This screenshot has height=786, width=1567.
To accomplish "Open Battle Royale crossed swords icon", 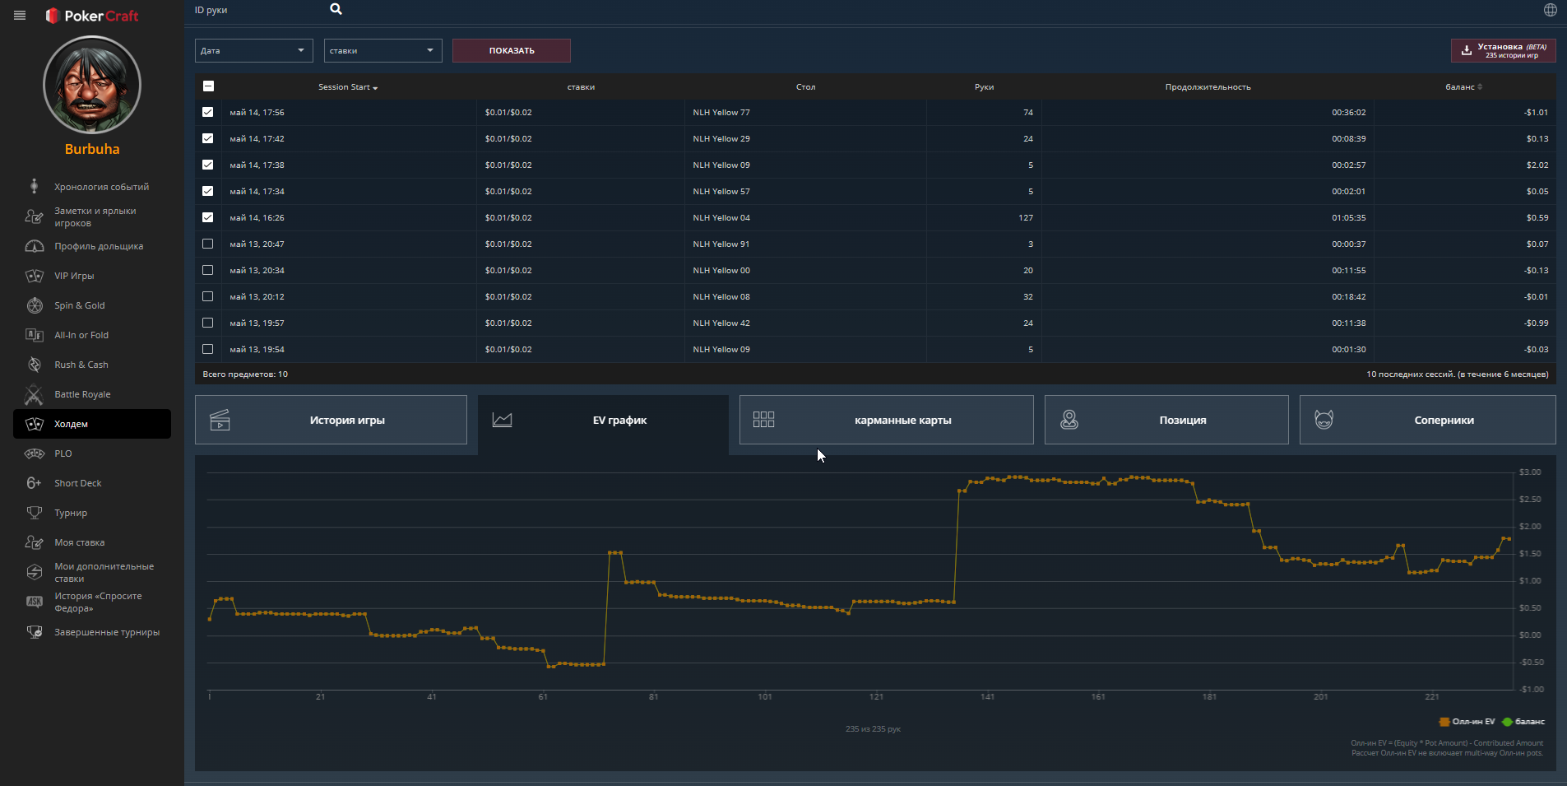I will point(34,394).
